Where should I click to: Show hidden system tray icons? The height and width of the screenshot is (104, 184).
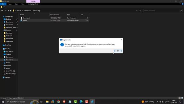tap(157, 102)
